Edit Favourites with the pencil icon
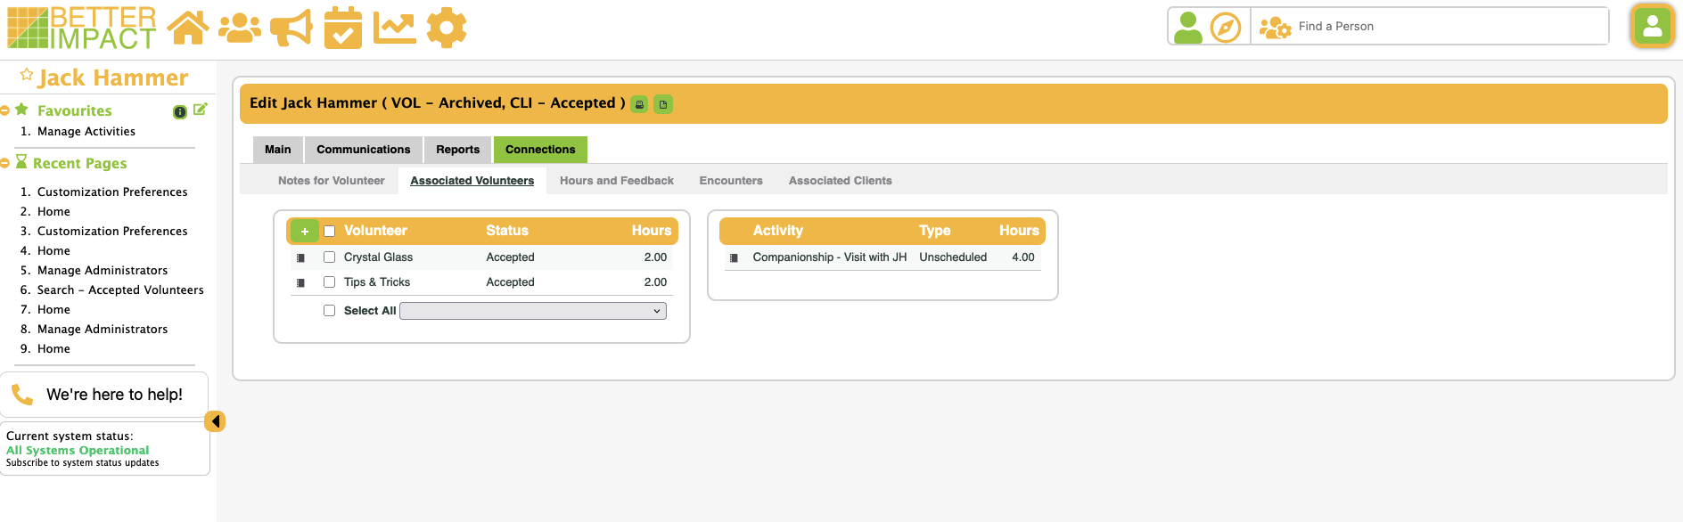Viewport: 1683px width, 522px height. [200, 110]
